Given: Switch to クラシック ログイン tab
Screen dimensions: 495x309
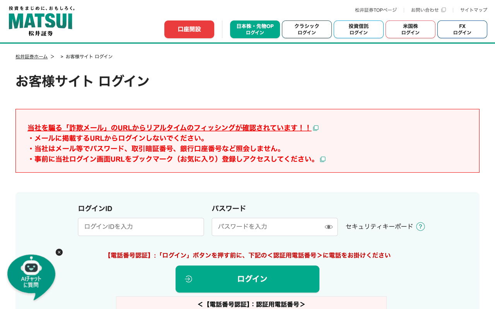Looking at the screenshot, I should 307,29.
